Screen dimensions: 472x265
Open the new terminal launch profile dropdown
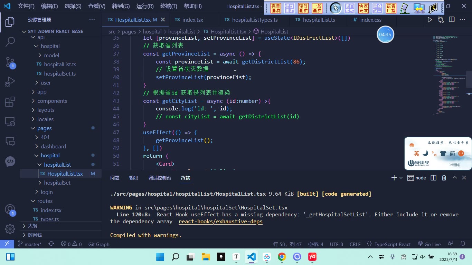coord(401,178)
